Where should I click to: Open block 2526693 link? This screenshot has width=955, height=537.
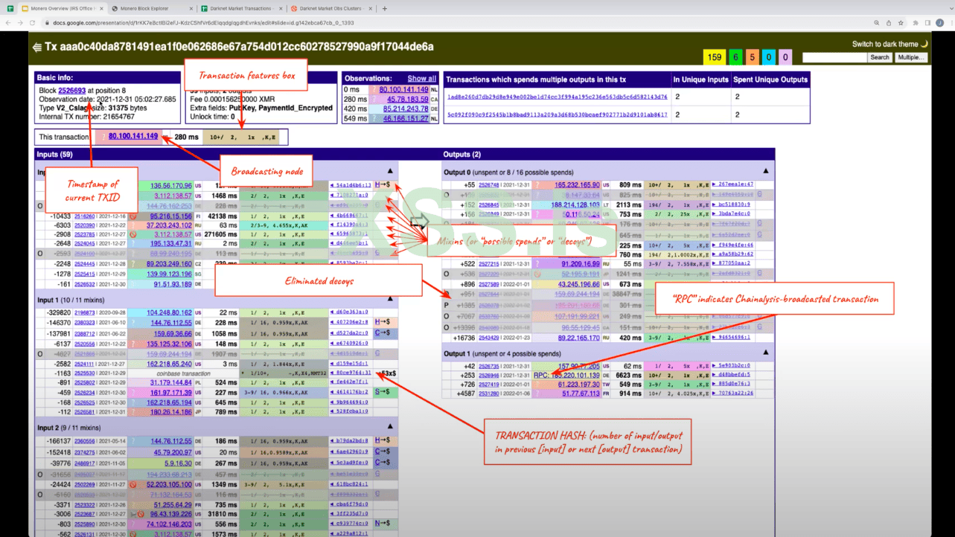(72, 91)
